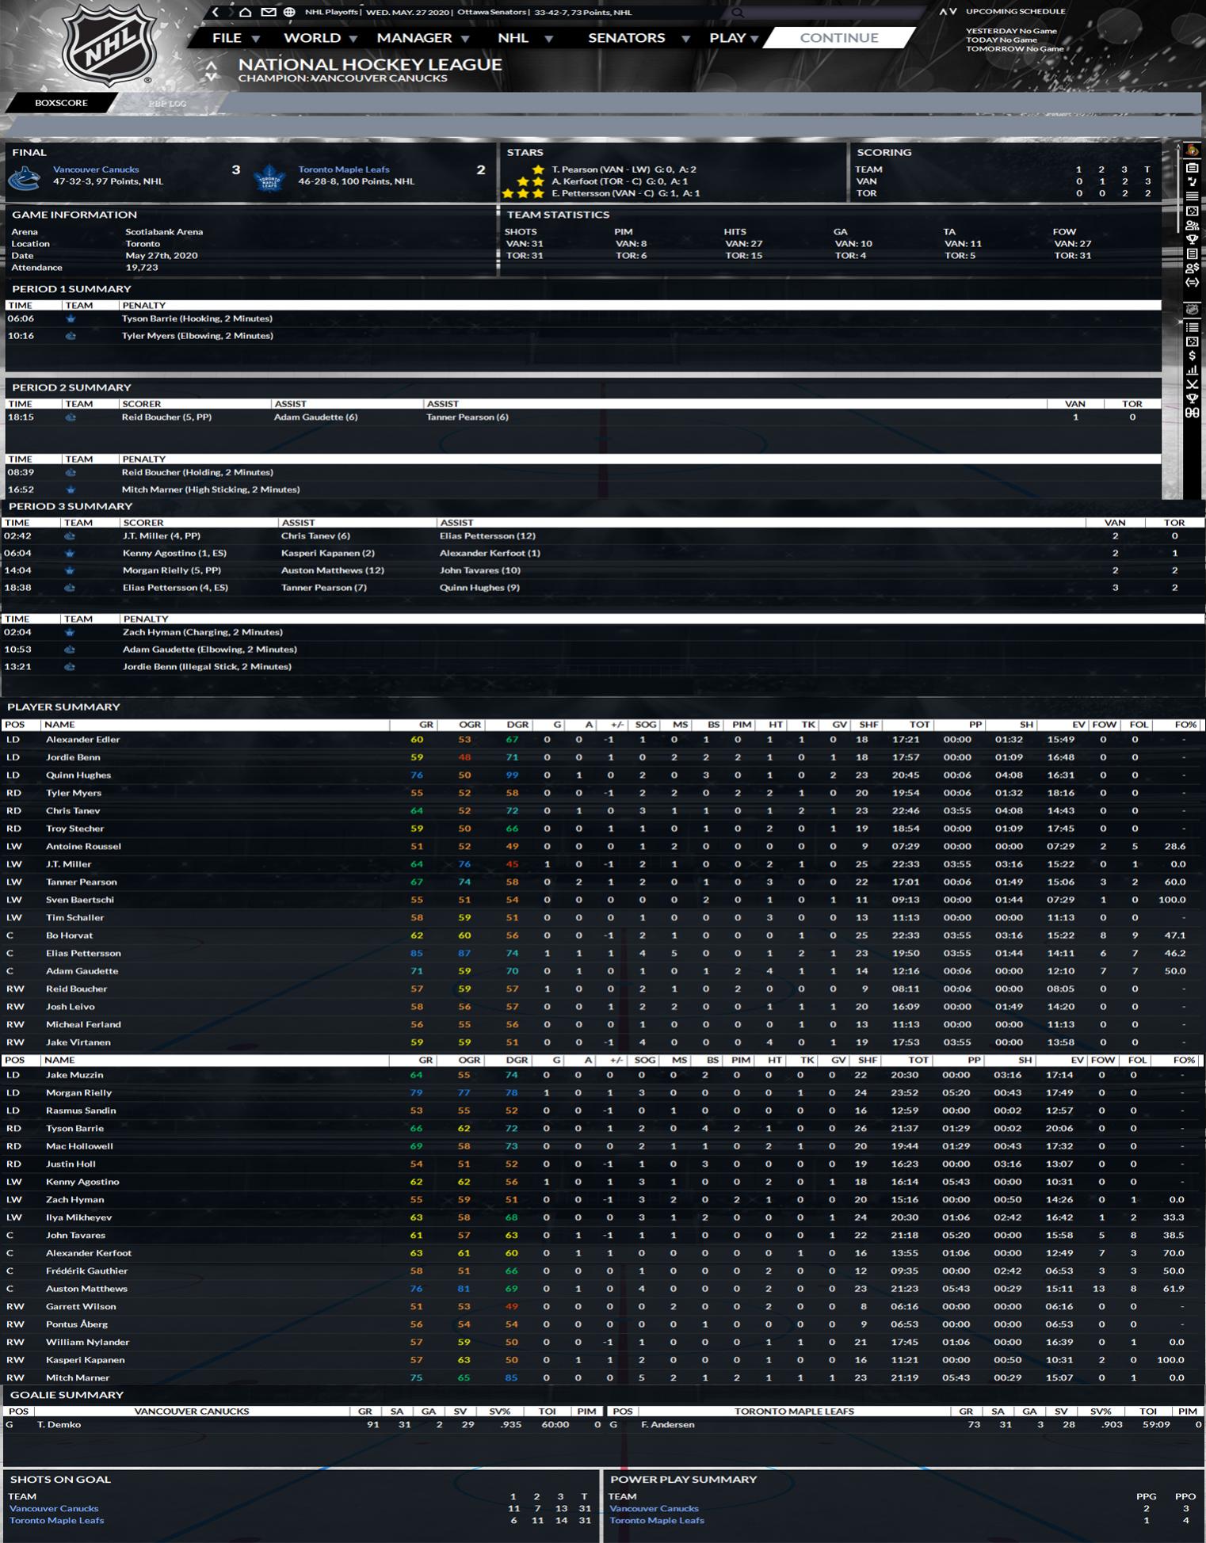Open the lower trophy icon in sidebar
Image resolution: width=1206 pixels, height=1543 pixels.
point(1192,398)
